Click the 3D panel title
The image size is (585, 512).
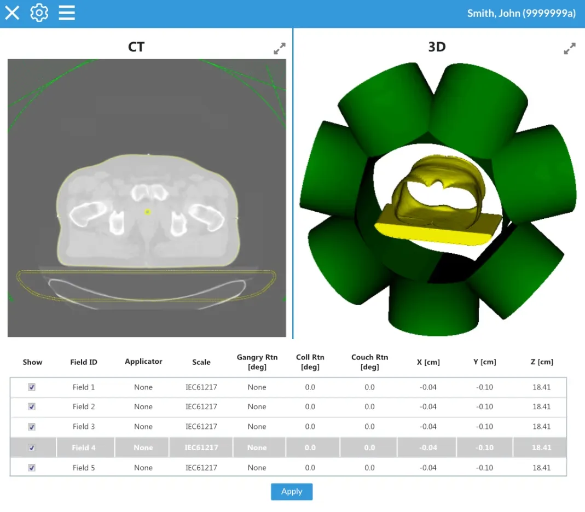tap(437, 47)
